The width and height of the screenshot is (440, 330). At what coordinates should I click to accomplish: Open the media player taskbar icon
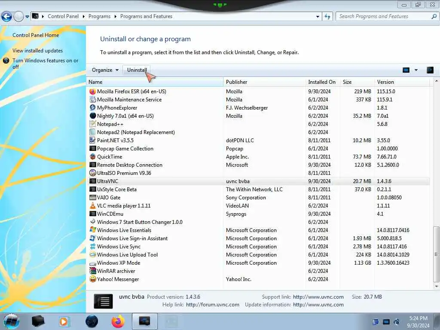tap(64, 321)
